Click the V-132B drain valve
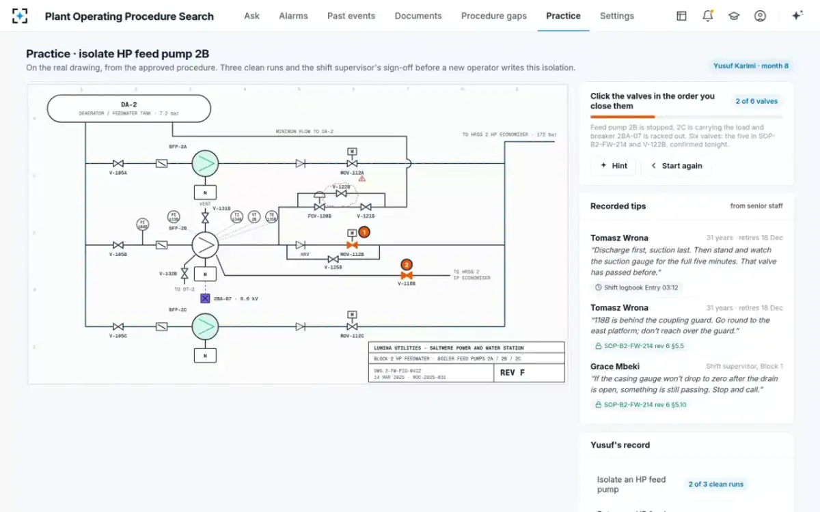This screenshot has width=820, height=512. [184, 273]
